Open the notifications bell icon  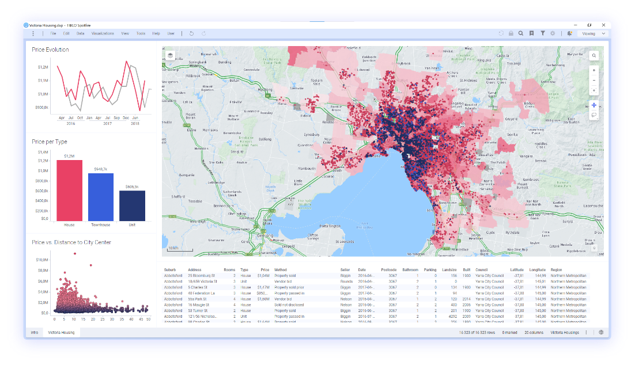[x=569, y=33]
